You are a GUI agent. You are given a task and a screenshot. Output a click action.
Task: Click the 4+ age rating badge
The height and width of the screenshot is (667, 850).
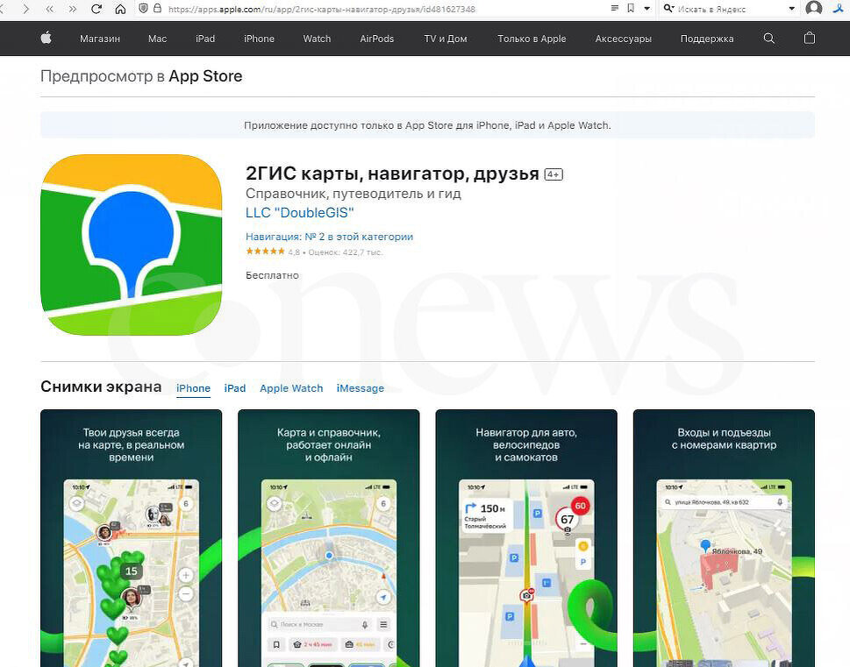(554, 174)
